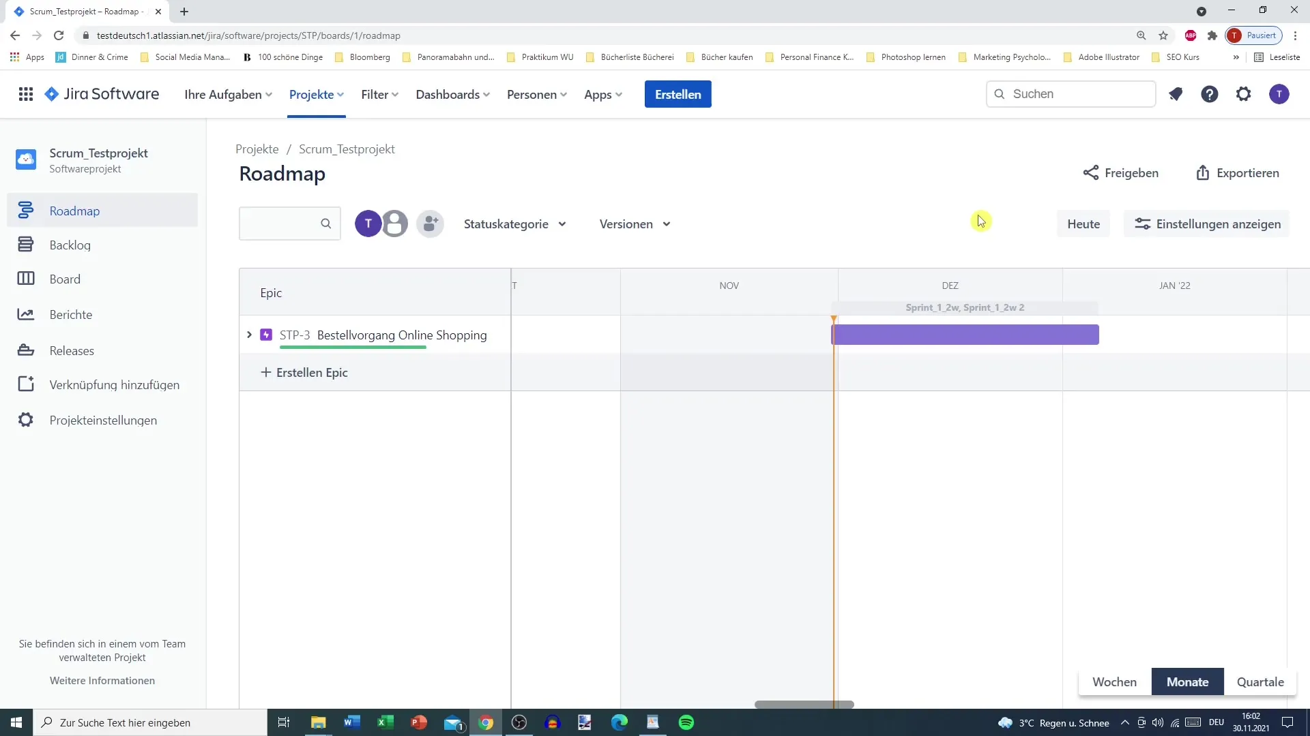Viewport: 1310px width, 736px height.
Task: Click the Projekteinstellungen icon
Action: point(25,420)
